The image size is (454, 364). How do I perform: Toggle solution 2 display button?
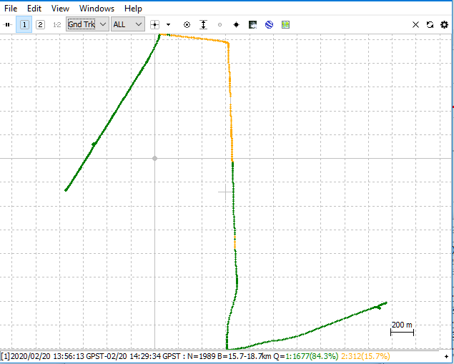(40, 24)
